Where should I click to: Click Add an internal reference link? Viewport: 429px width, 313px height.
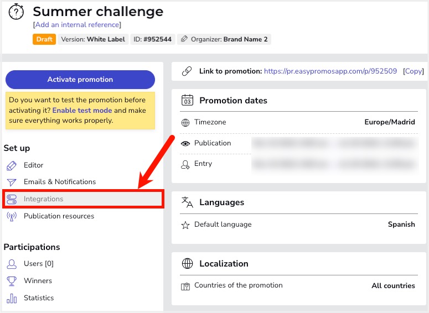[77, 24]
